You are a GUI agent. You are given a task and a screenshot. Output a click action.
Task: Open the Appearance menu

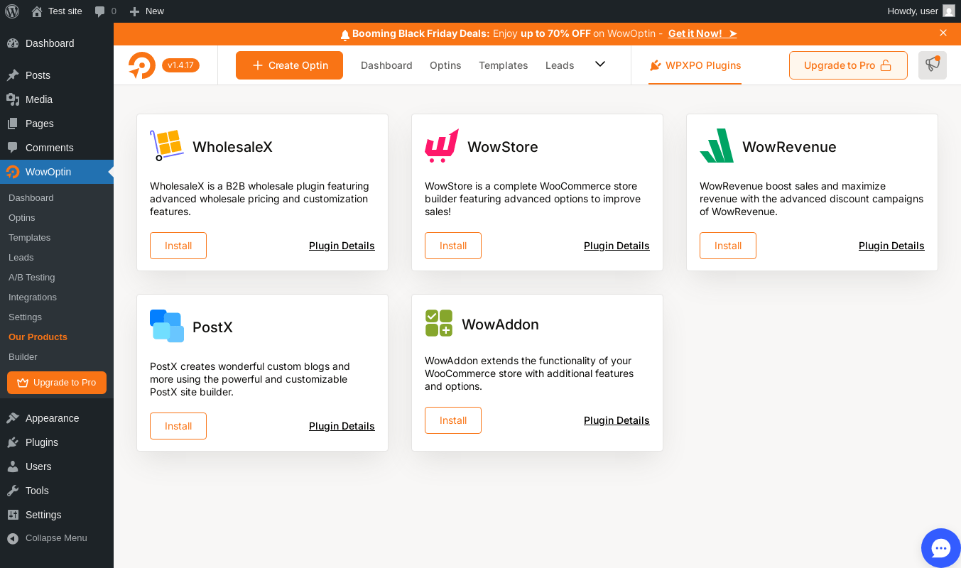click(57, 418)
